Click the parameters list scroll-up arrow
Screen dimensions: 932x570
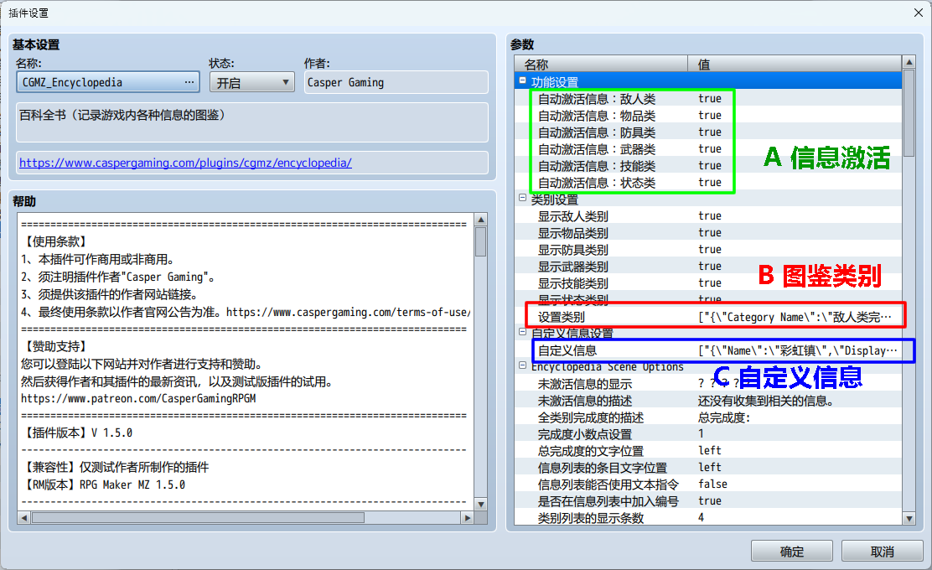point(909,61)
